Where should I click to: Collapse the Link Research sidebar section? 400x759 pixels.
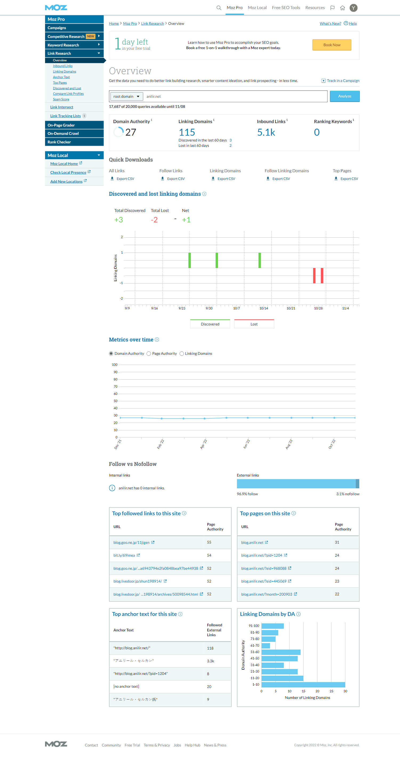point(99,53)
